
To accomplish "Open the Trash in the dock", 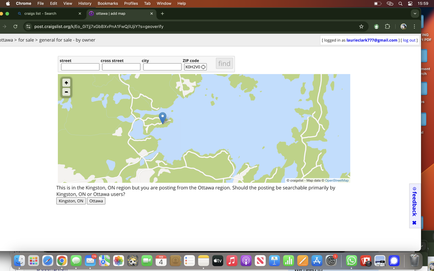I will 414,260.
